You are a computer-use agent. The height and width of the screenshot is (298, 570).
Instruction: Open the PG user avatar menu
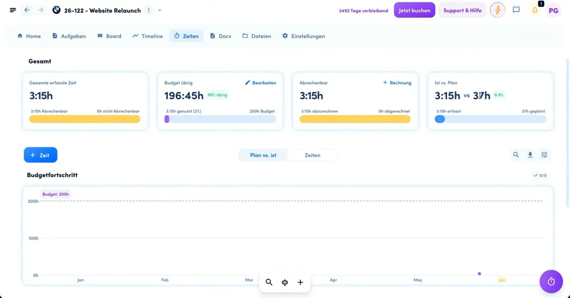tap(553, 11)
